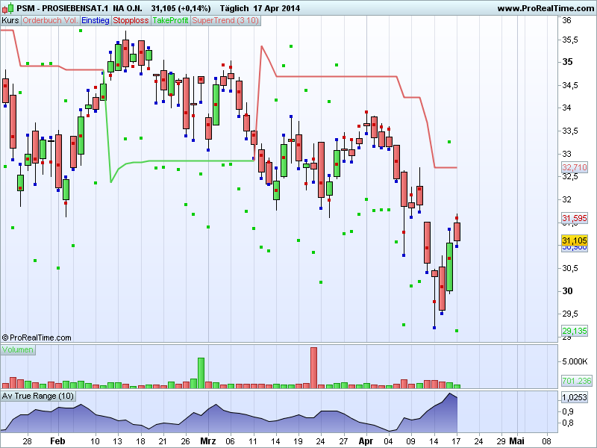
Task: Click the green 29,135 price tag
Action: [575, 331]
